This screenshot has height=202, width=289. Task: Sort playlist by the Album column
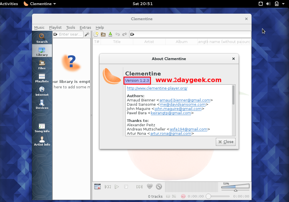(x=182, y=42)
